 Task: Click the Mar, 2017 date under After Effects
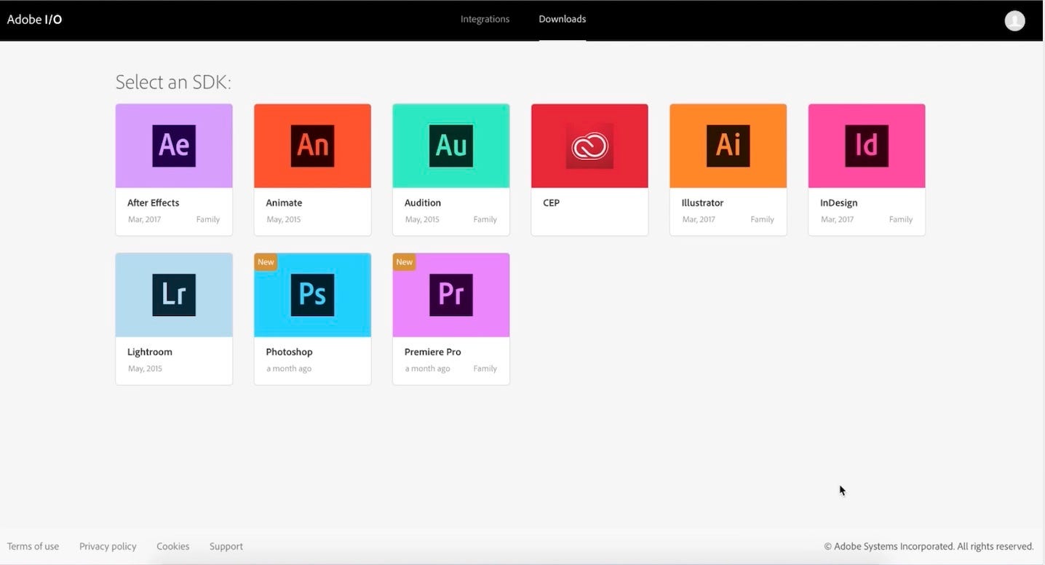point(144,219)
